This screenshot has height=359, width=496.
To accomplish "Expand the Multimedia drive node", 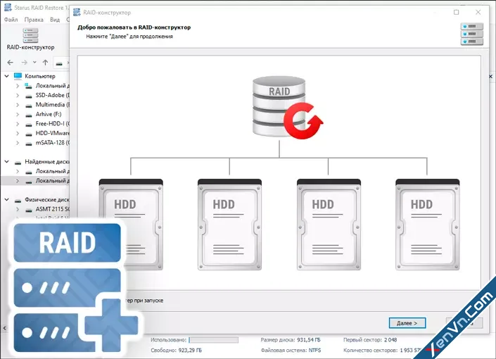I will coord(18,105).
